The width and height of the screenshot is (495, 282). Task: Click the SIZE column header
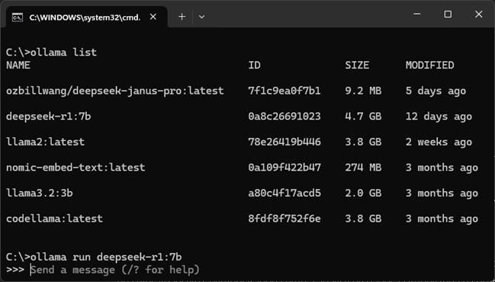357,66
